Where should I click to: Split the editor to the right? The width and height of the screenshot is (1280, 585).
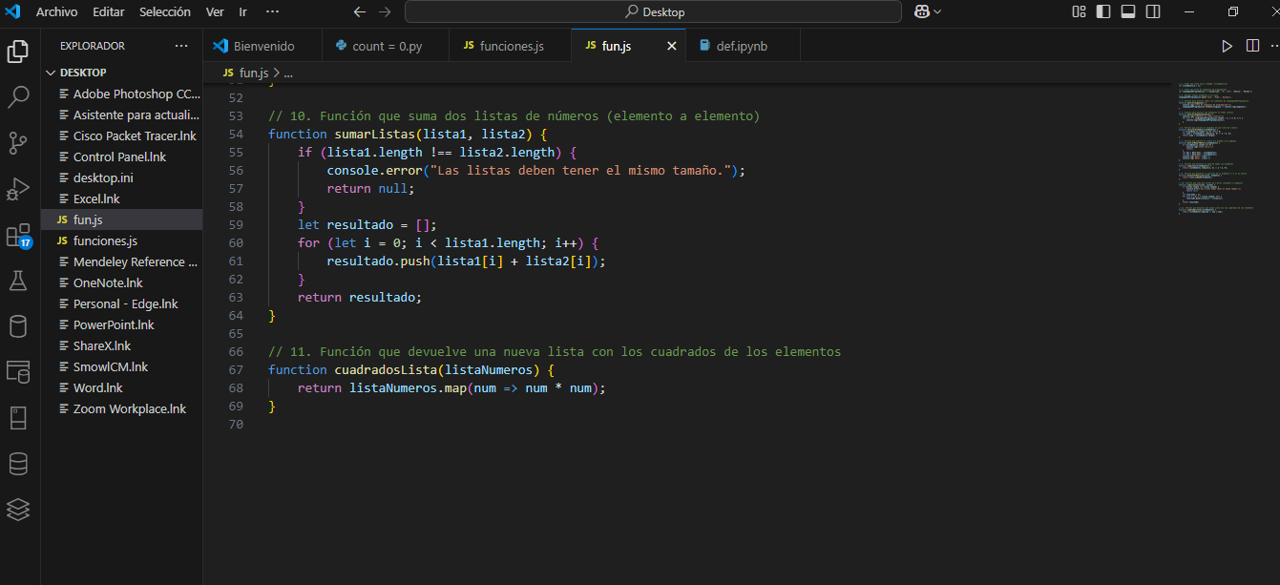1253,46
